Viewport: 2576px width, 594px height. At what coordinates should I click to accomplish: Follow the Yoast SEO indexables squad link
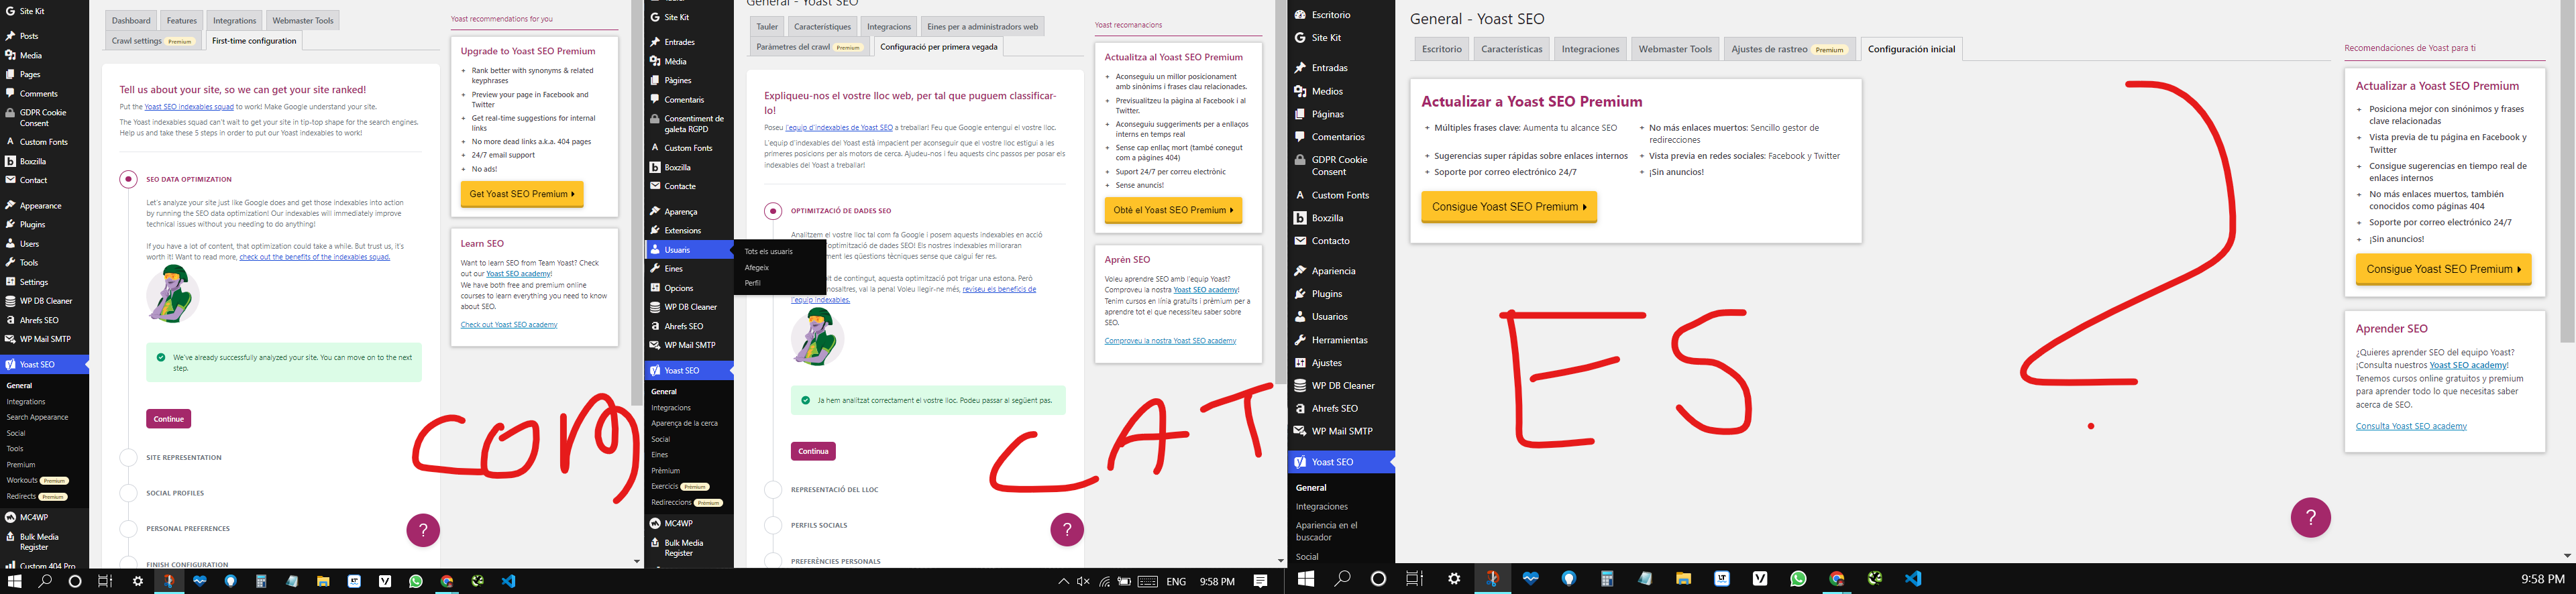(189, 107)
